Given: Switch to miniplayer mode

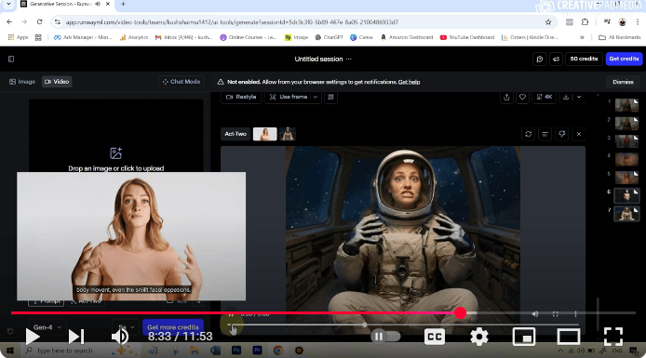Looking at the screenshot, I should click(524, 337).
